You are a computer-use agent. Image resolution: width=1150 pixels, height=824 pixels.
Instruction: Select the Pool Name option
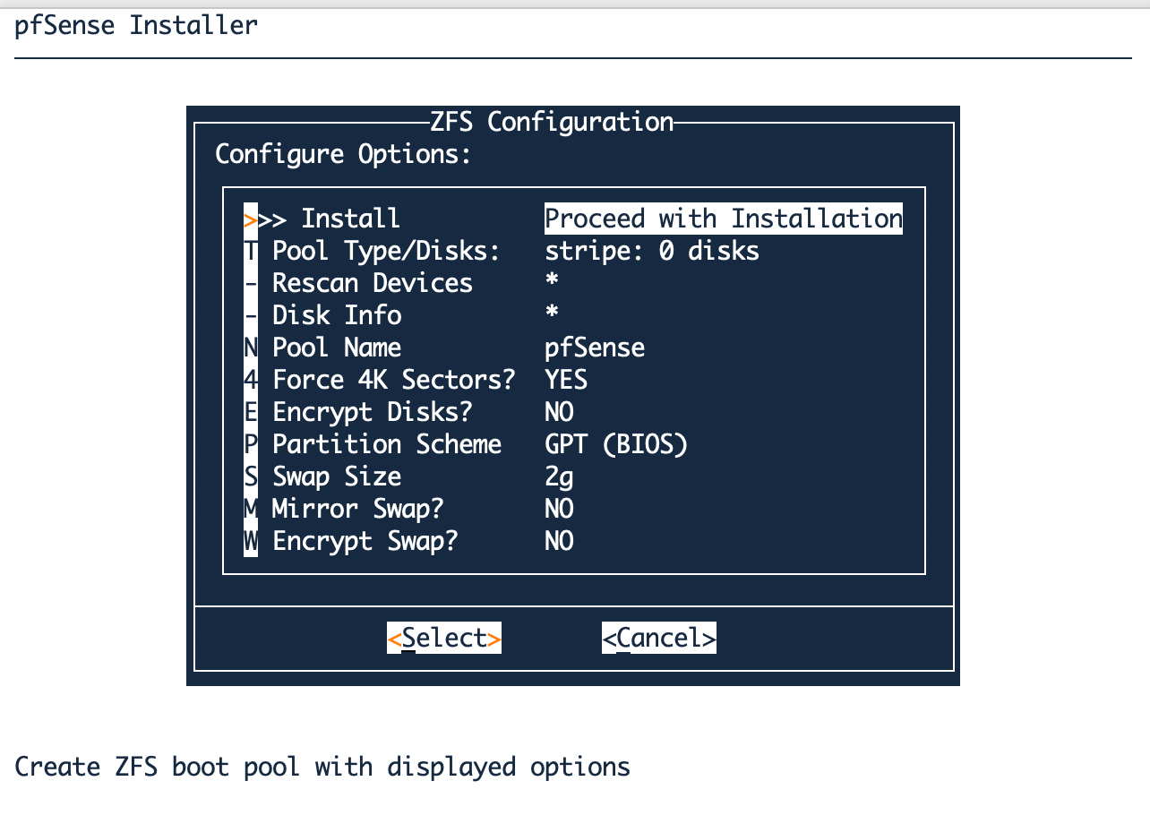click(x=444, y=348)
